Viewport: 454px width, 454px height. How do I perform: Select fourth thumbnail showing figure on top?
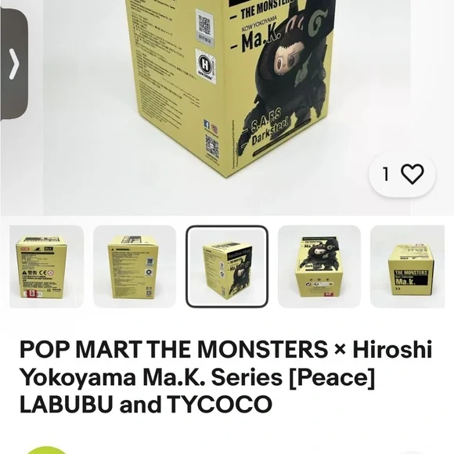tap(319, 266)
